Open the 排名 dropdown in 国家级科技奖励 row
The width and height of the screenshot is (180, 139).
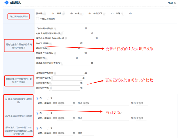tap(142, 103)
